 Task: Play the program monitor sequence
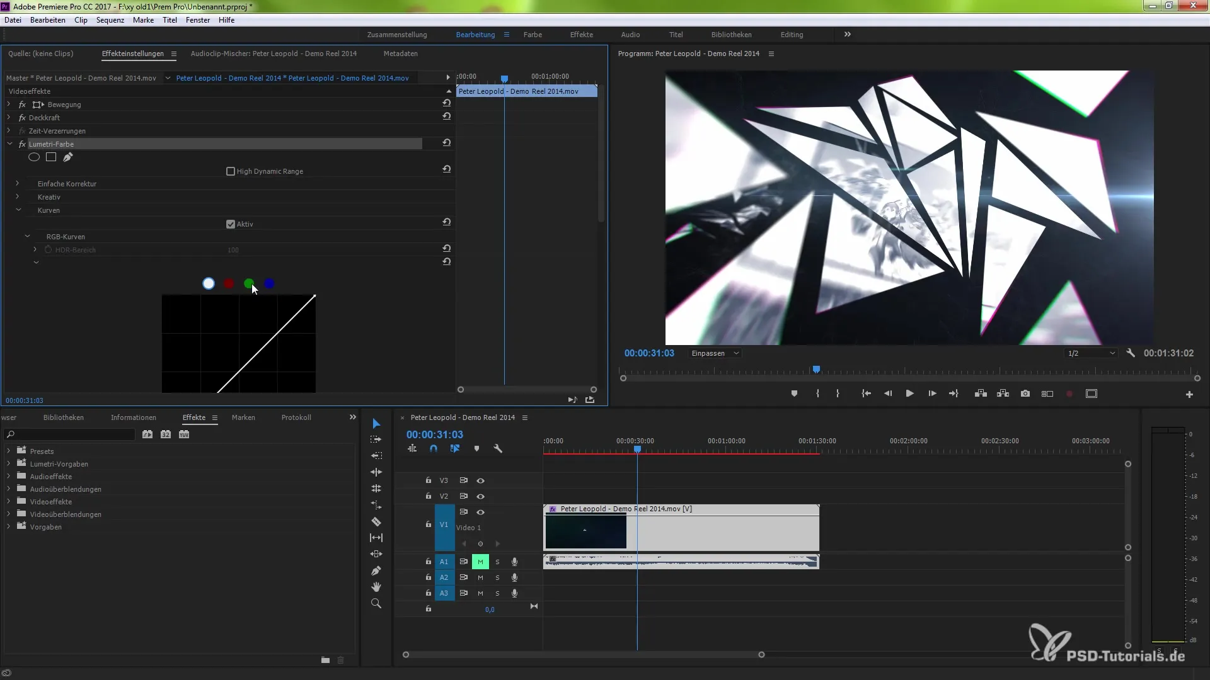[909, 394]
